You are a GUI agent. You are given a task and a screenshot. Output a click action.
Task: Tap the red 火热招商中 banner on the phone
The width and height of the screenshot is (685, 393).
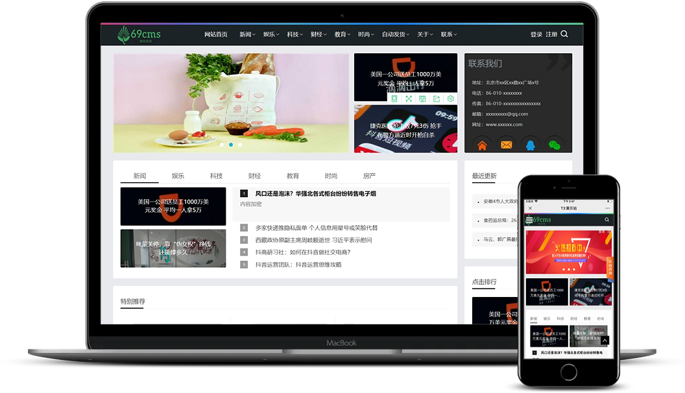click(568, 252)
